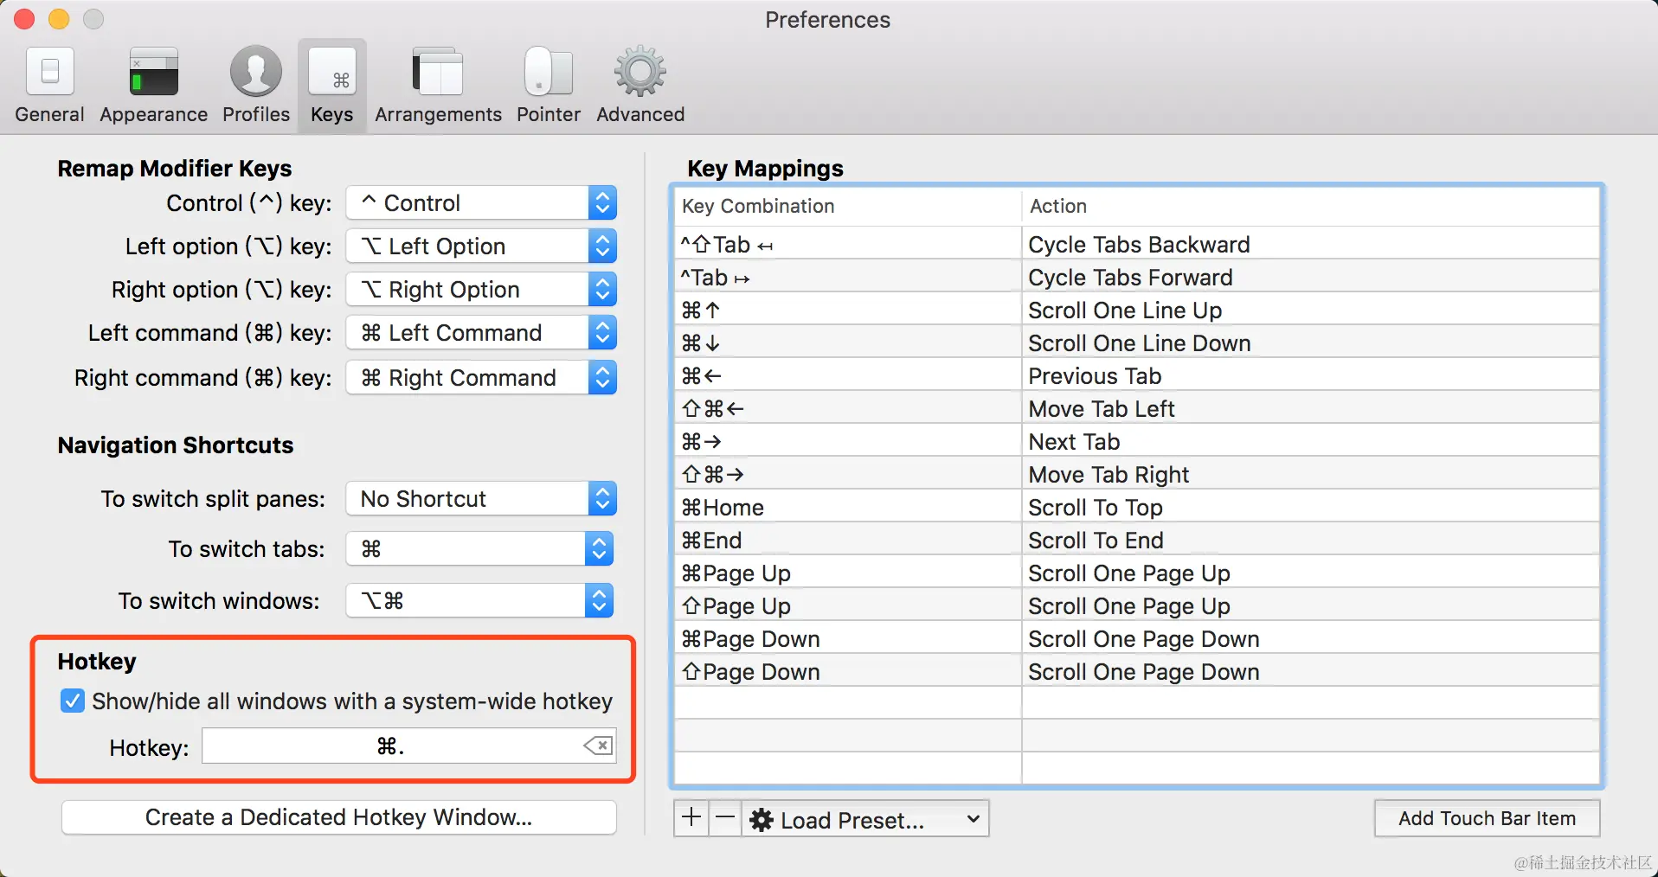Open the switch tabs shortcut dropdown
1658x877 pixels.
coord(479,549)
